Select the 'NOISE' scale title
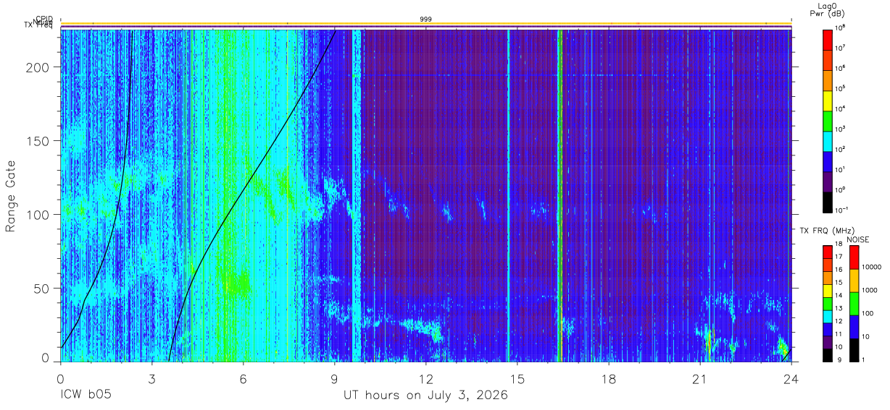Screen dimensions: 890x410 tap(857, 238)
